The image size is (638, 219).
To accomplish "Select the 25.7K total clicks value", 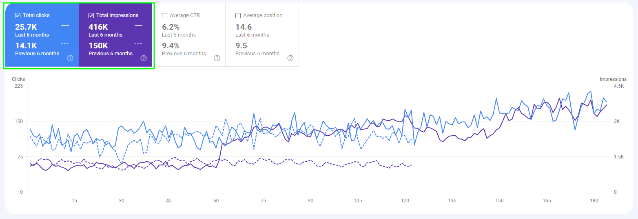I will [26, 27].
